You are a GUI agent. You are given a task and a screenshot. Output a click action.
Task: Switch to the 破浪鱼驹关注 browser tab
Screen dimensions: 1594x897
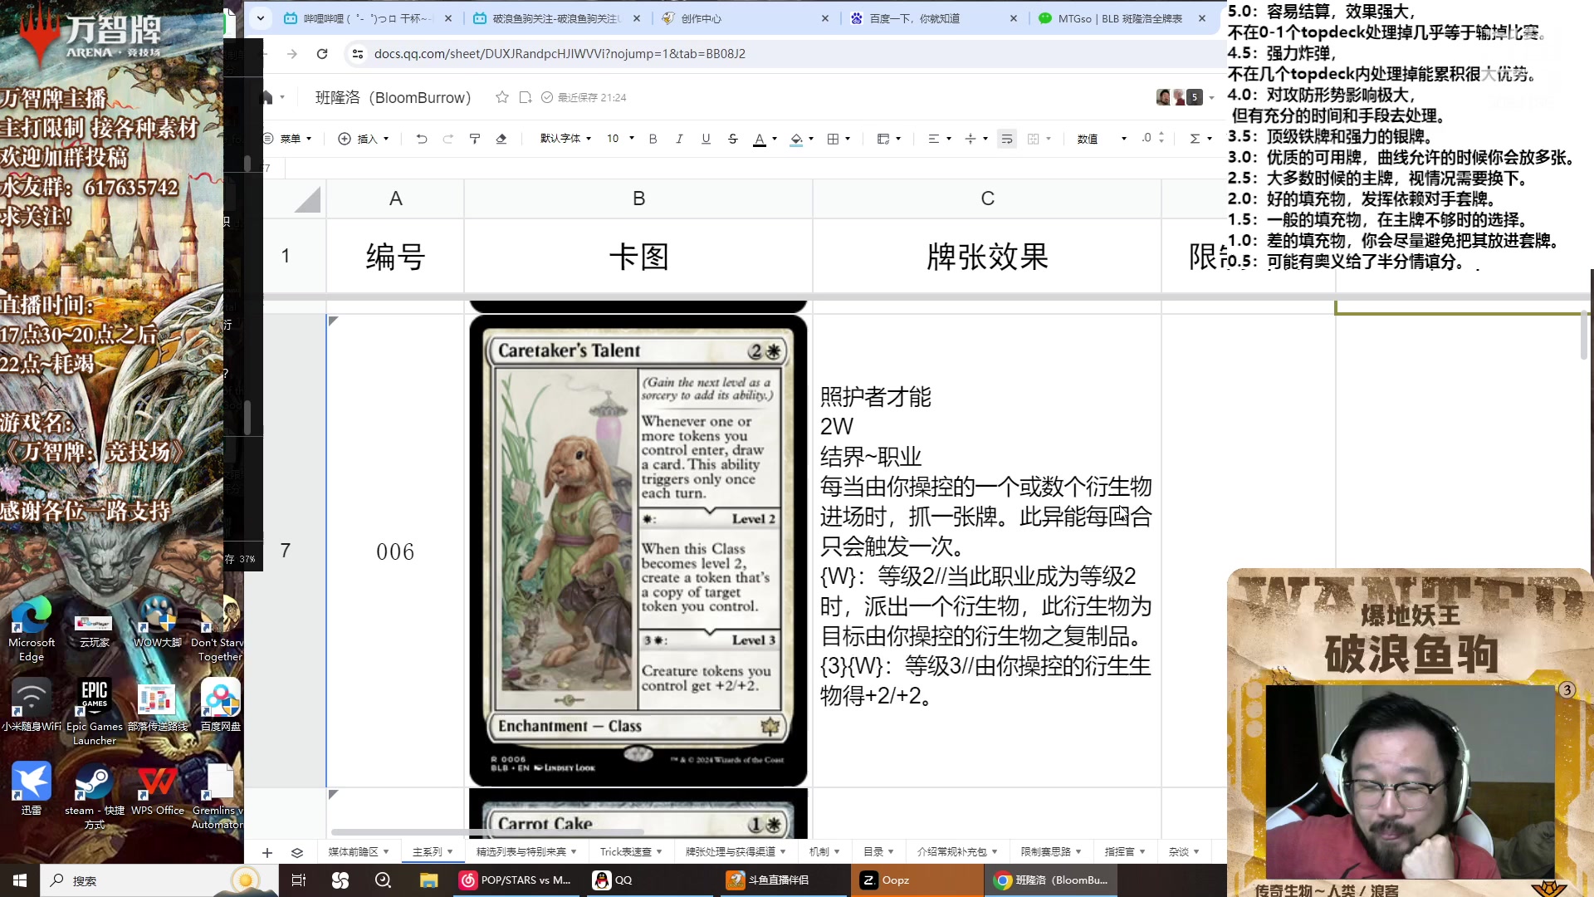coord(555,18)
